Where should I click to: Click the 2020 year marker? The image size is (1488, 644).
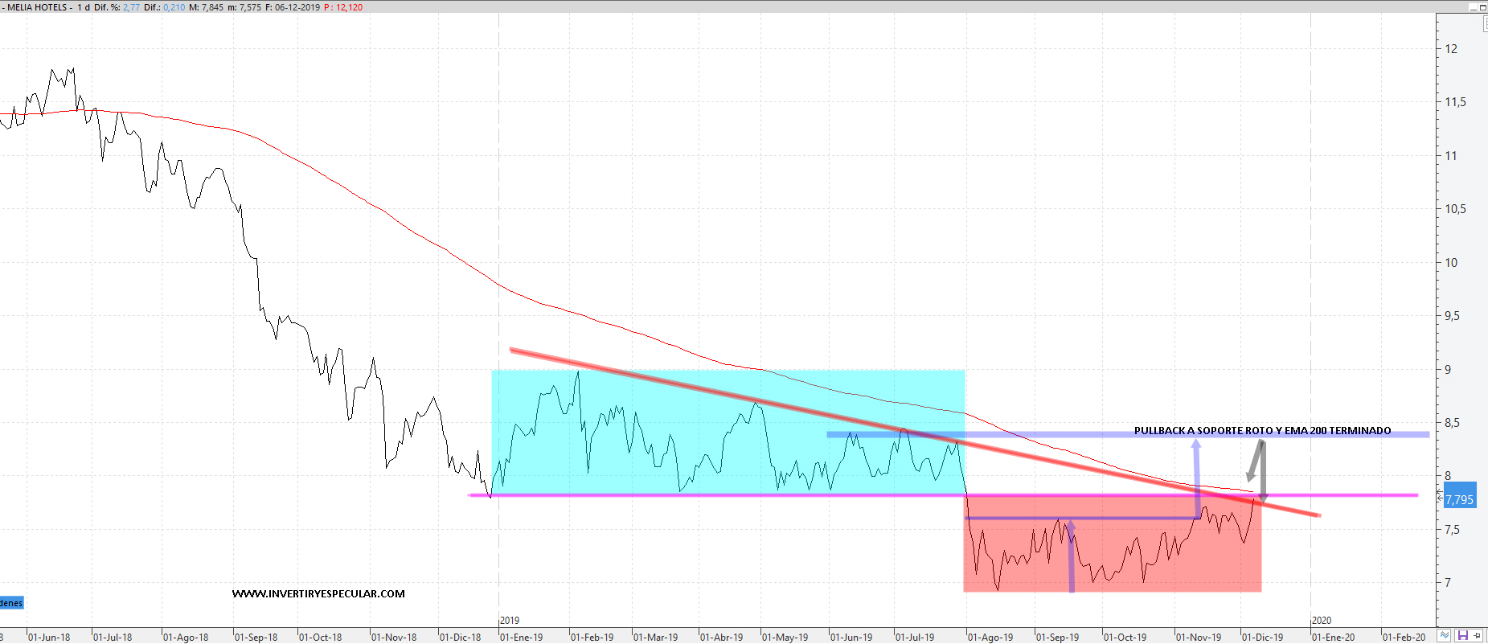point(1322,620)
